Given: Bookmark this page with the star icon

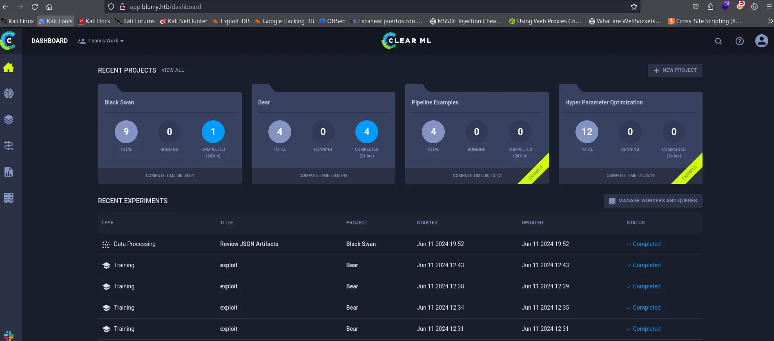Looking at the screenshot, I should (x=634, y=7).
